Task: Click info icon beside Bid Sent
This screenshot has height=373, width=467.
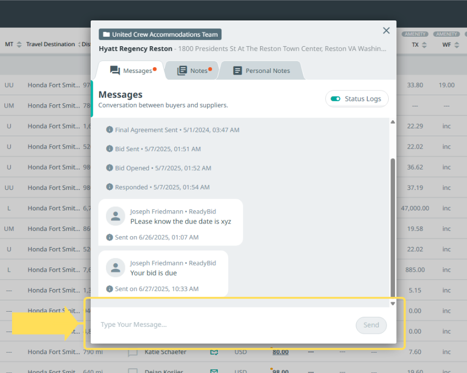Action: tap(110, 149)
